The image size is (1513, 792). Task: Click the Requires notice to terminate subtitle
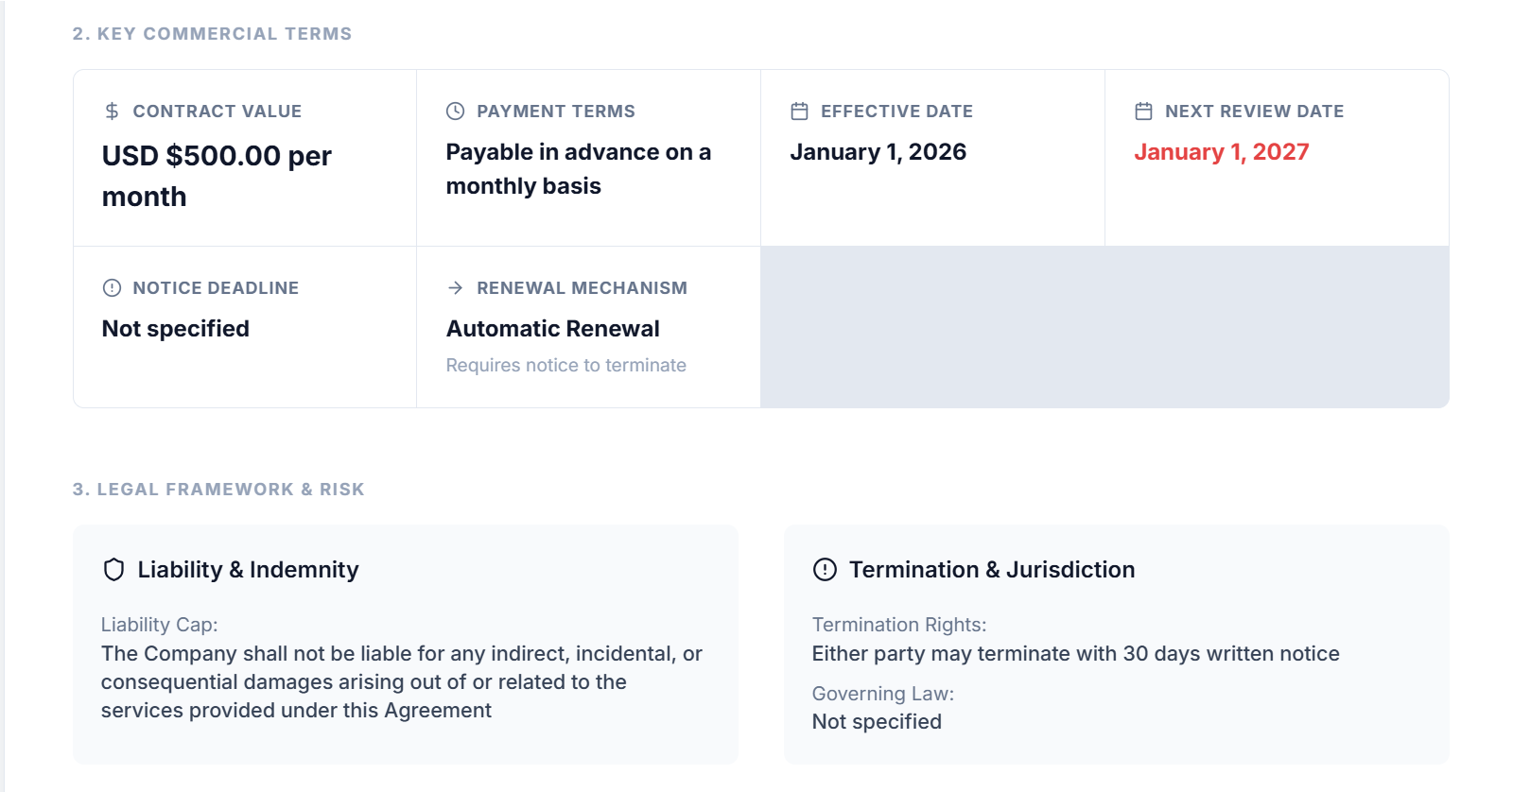tap(565, 365)
